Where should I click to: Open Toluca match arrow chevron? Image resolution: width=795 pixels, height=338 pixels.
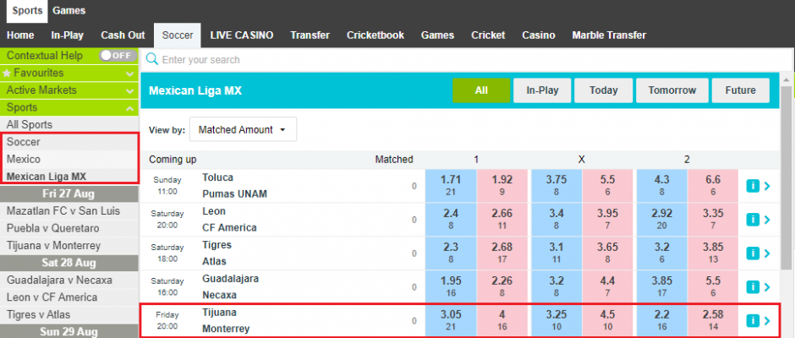click(x=766, y=186)
